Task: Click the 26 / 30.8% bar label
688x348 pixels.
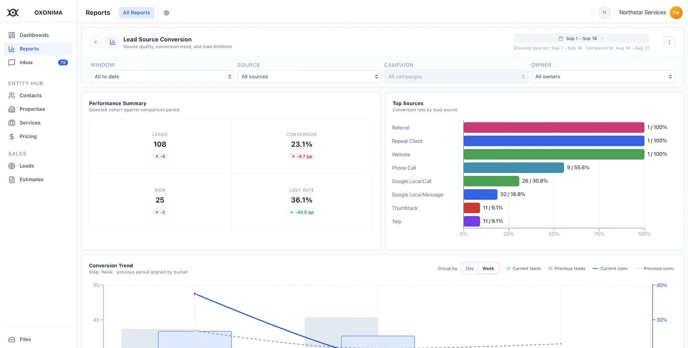Action: point(535,181)
